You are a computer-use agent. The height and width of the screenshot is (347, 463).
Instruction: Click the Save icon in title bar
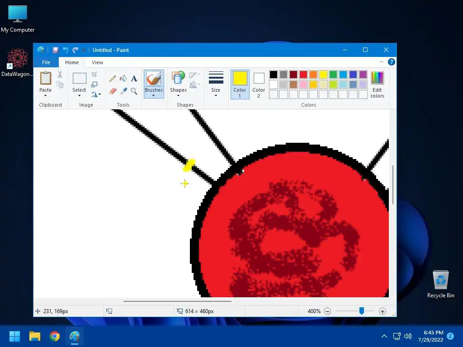pos(55,50)
